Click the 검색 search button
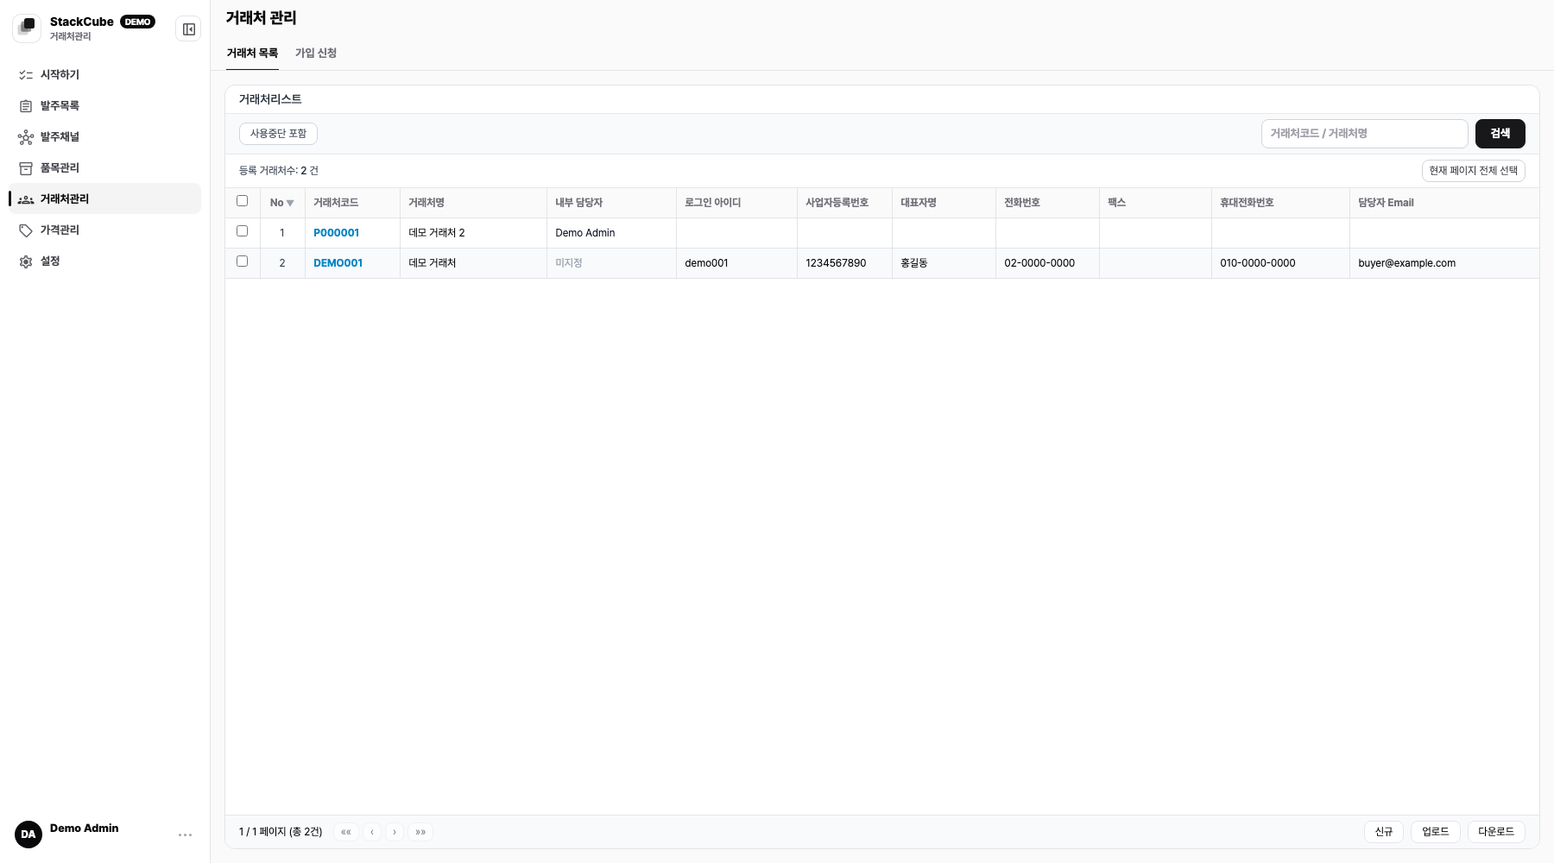This screenshot has width=1554, height=863. 1500,134
